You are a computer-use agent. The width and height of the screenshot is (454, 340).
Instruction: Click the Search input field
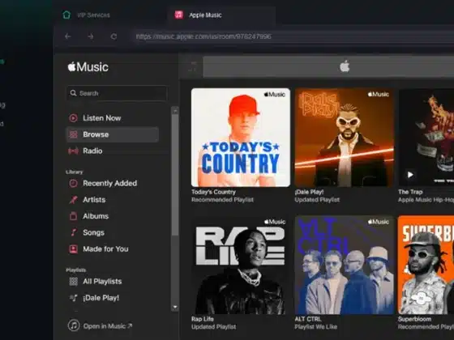point(117,93)
